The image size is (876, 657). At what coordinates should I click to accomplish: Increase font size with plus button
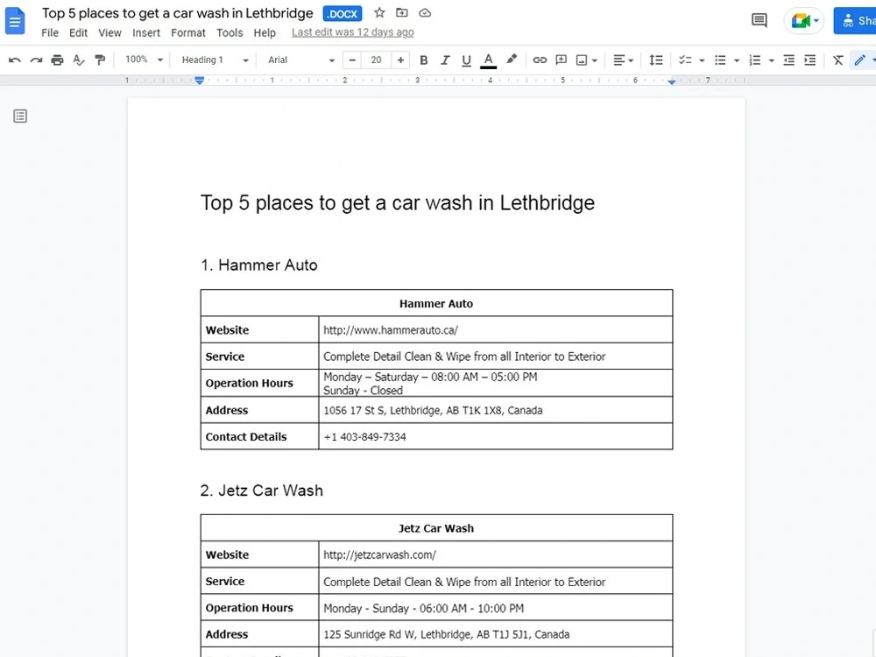400,60
